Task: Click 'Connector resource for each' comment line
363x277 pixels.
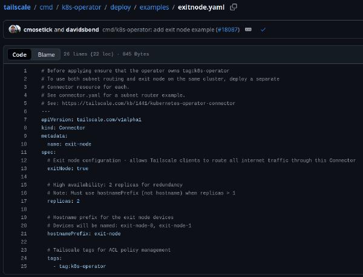Action: point(85,87)
